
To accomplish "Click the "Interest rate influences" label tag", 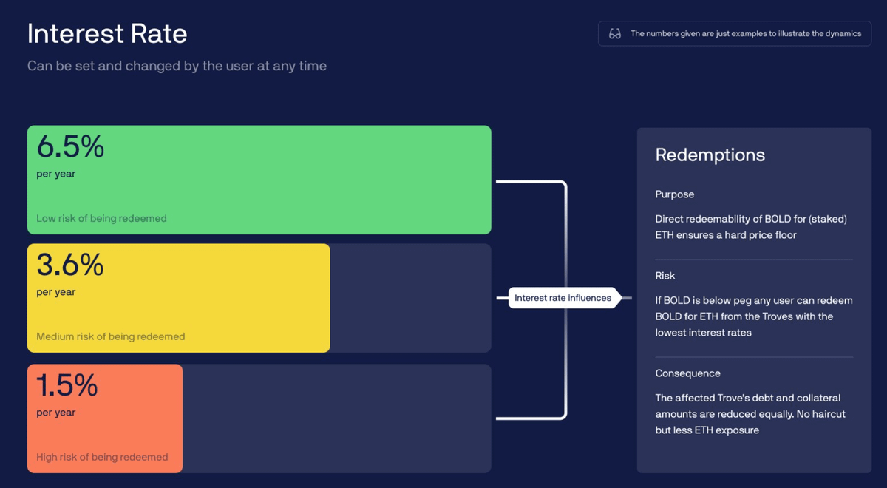I will point(563,298).
